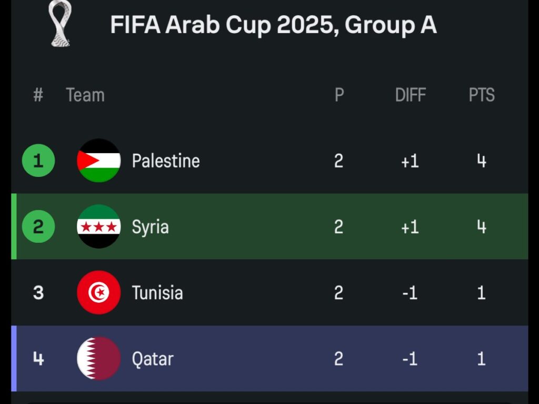The width and height of the screenshot is (539, 404).
Task: Select the Tunisia team name
Action: tap(157, 292)
